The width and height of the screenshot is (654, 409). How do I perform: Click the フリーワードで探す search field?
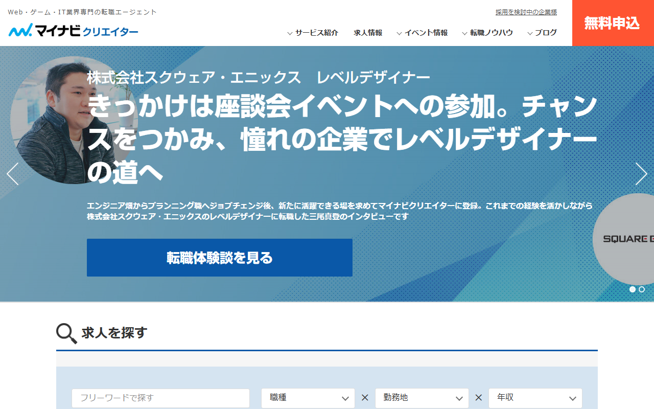[161, 398]
